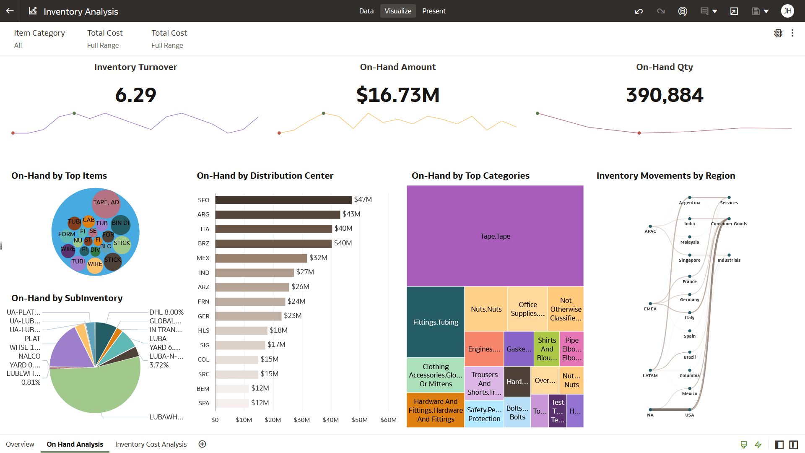The width and height of the screenshot is (805, 453).
Task: Open the JH user avatar
Action: (787, 11)
